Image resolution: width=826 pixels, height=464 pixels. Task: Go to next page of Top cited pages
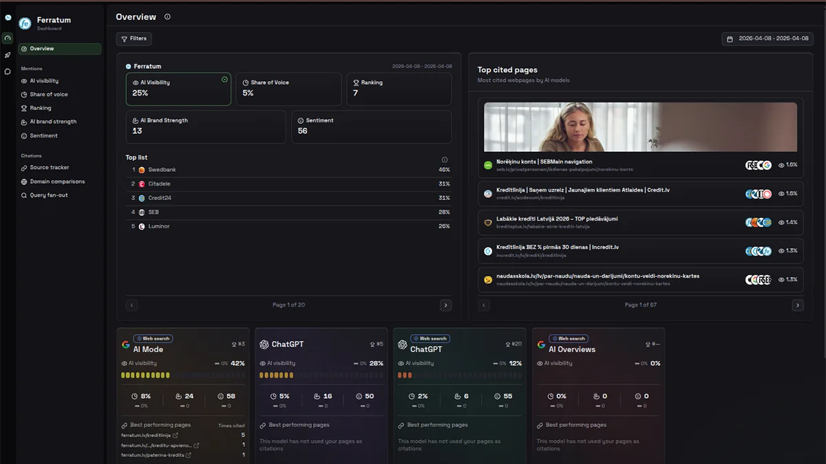click(x=798, y=305)
